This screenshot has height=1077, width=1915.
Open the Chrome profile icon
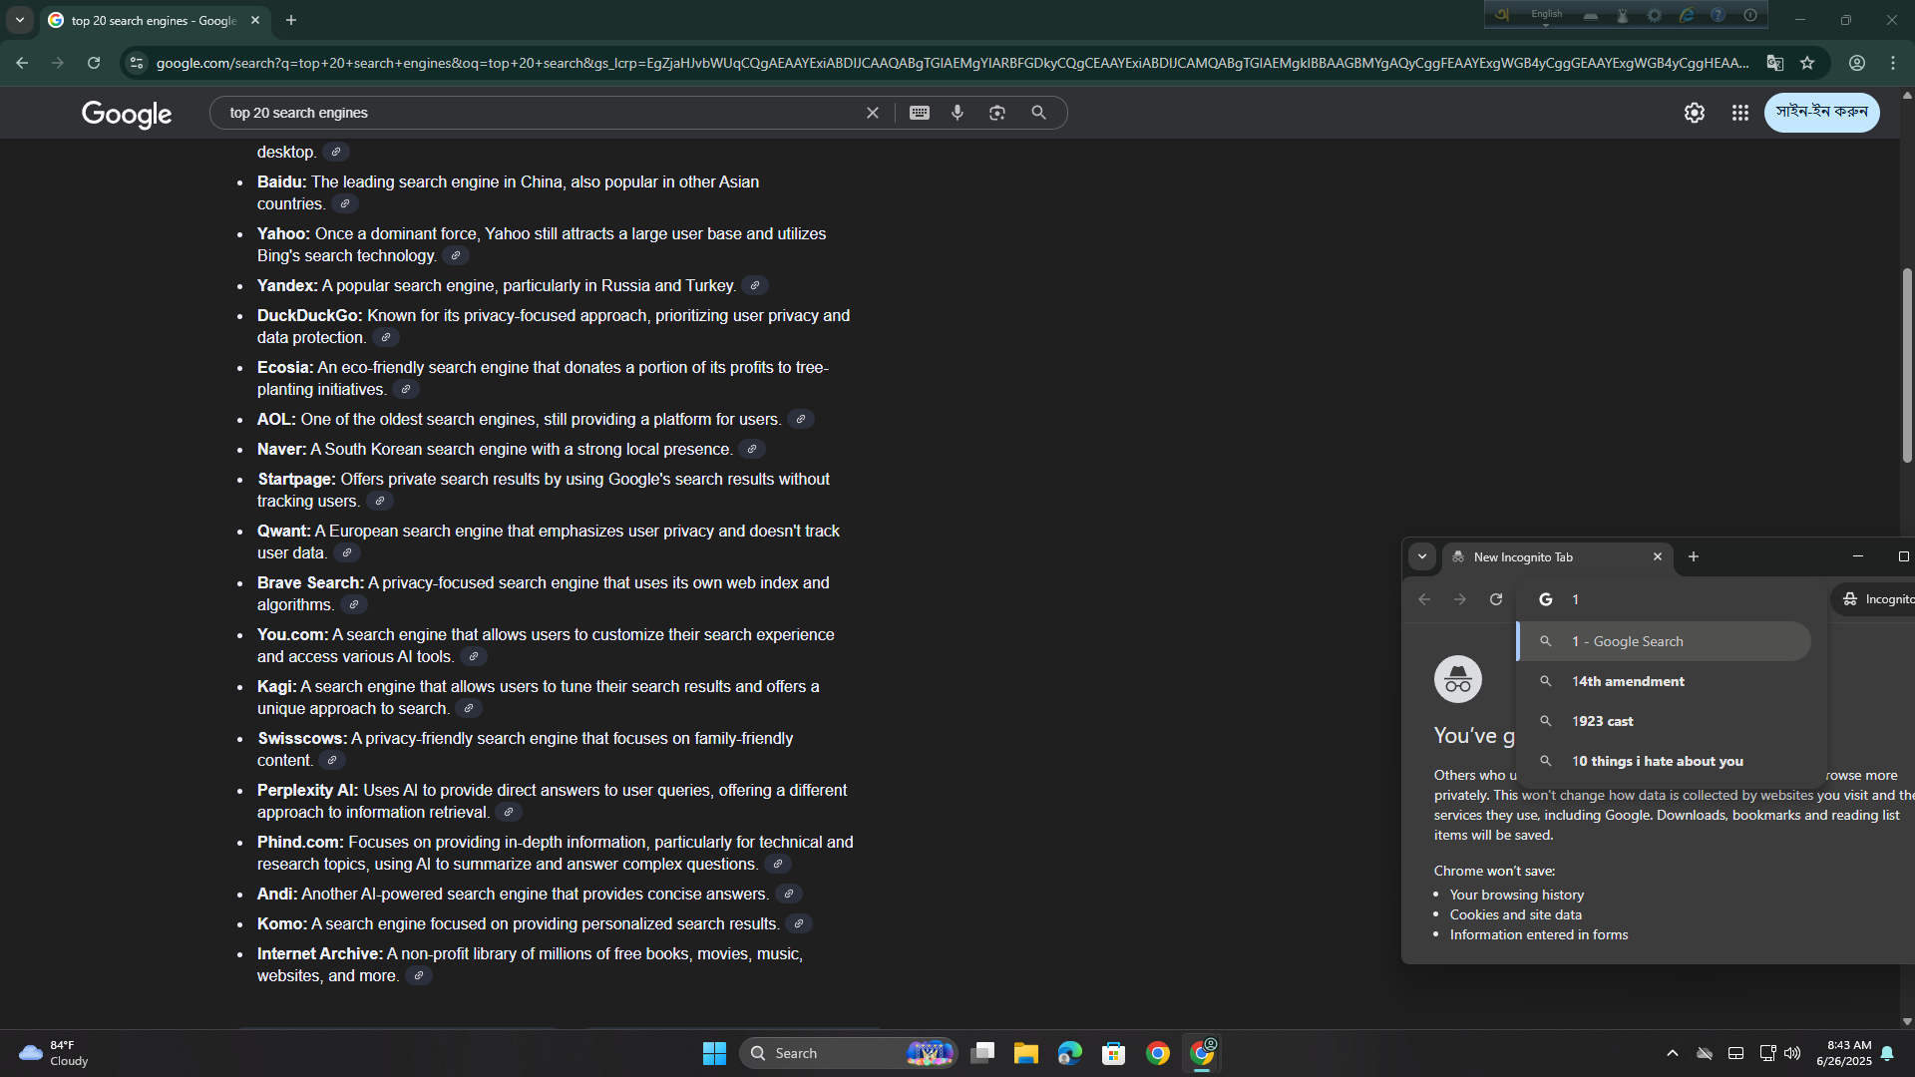(1857, 63)
